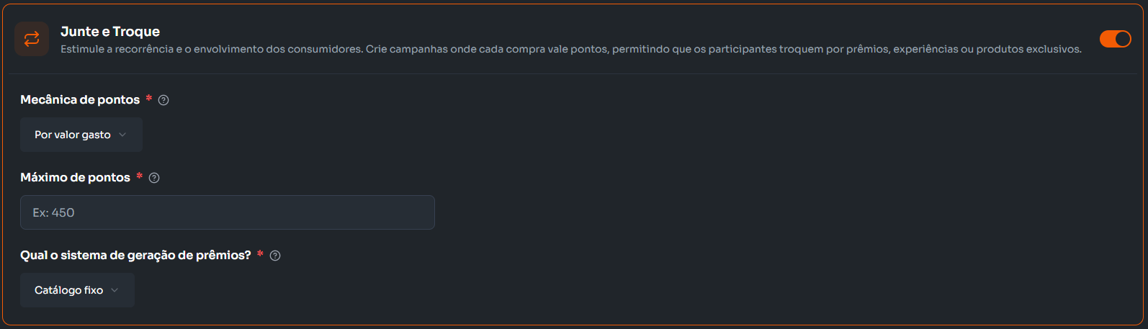
Task: Click the Junte e Troque title
Action: point(110,31)
